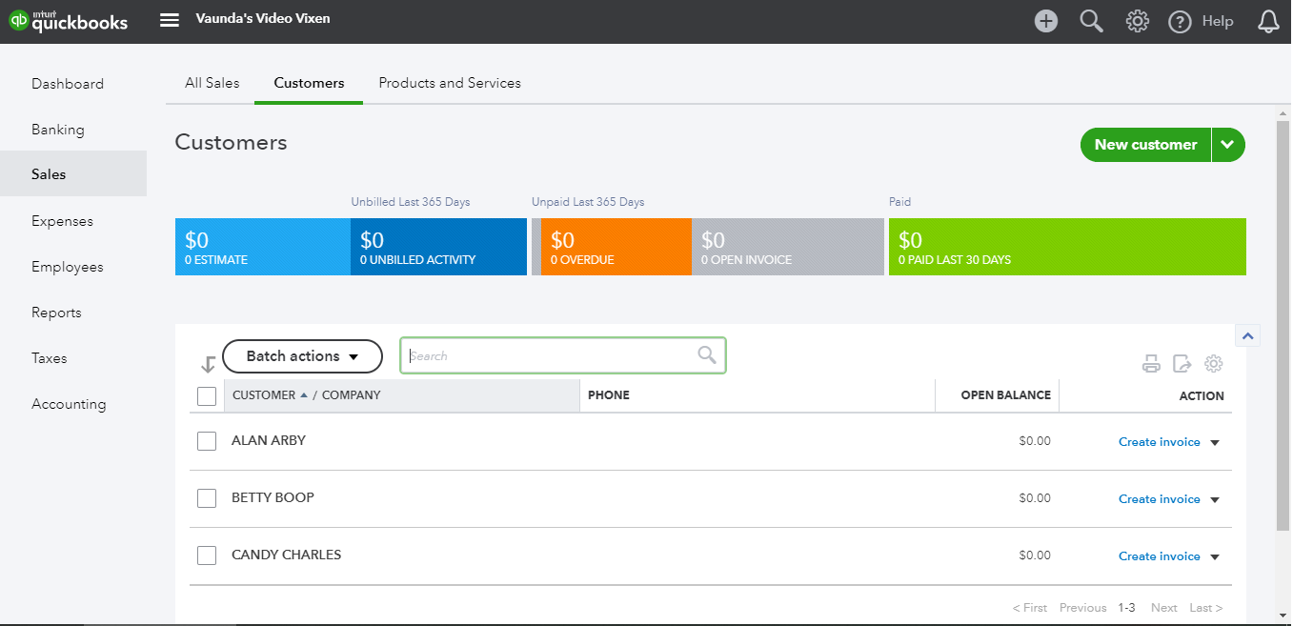Open the table settings gear icon
Screen dimensions: 1293x626
point(1213,363)
